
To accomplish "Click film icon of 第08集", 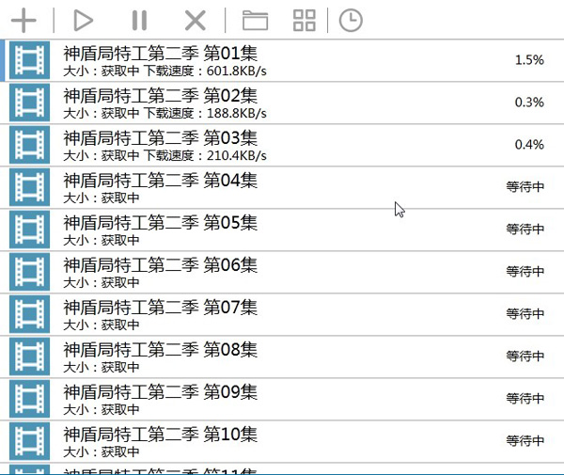I will [x=29, y=356].
